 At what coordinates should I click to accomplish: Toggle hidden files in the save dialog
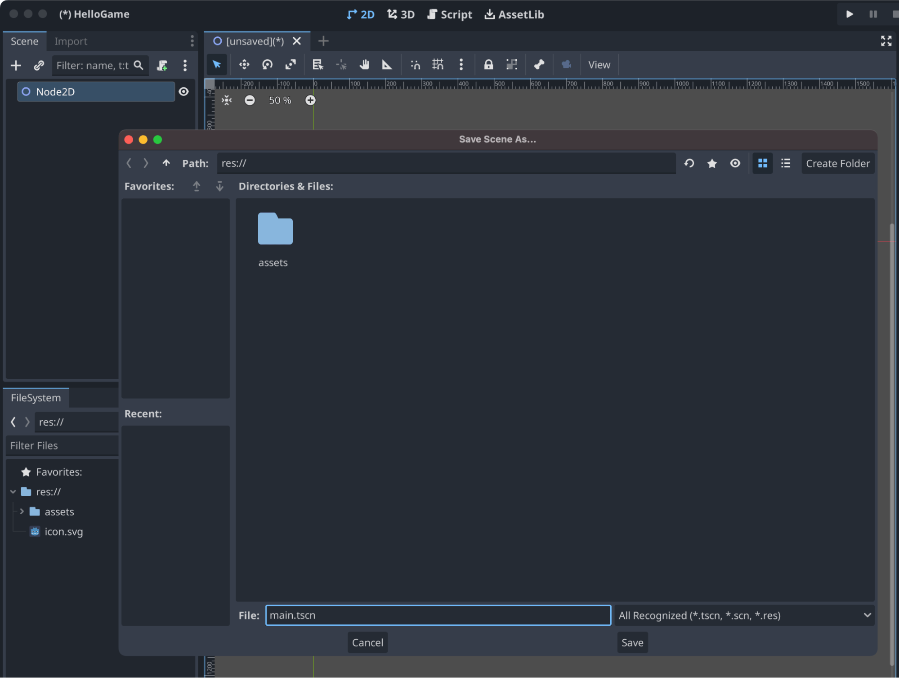pos(735,163)
